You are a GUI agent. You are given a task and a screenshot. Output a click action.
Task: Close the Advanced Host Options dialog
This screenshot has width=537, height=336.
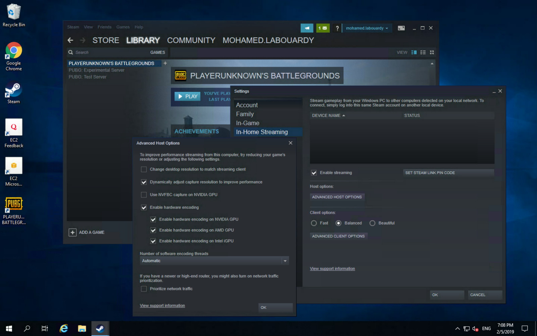291,143
